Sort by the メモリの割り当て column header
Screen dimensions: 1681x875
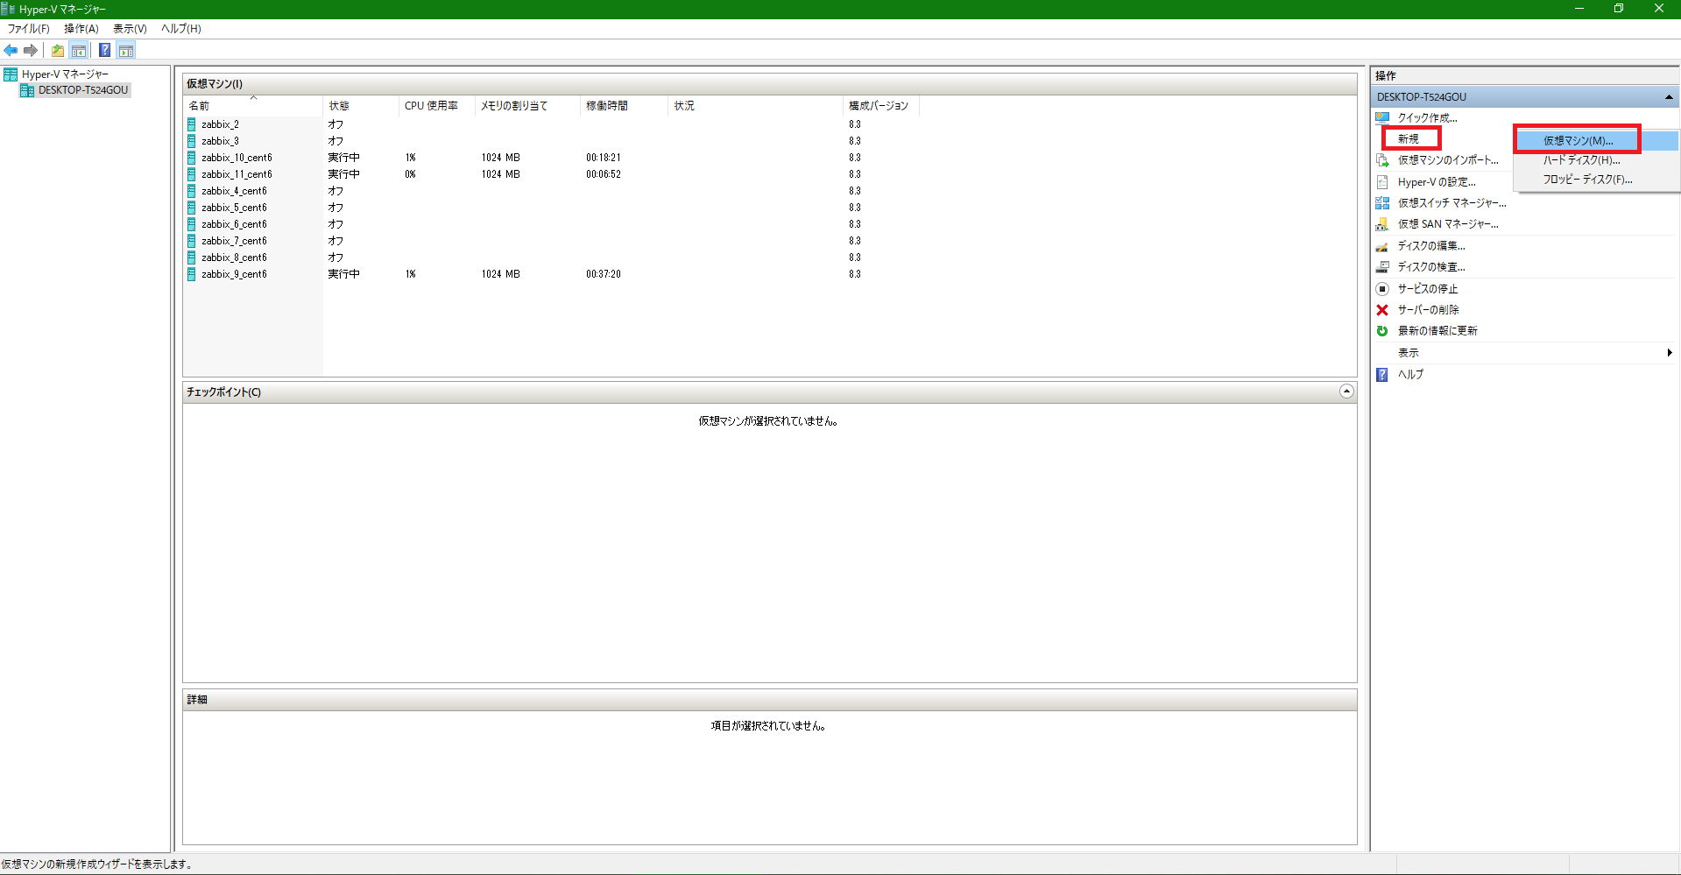click(527, 106)
